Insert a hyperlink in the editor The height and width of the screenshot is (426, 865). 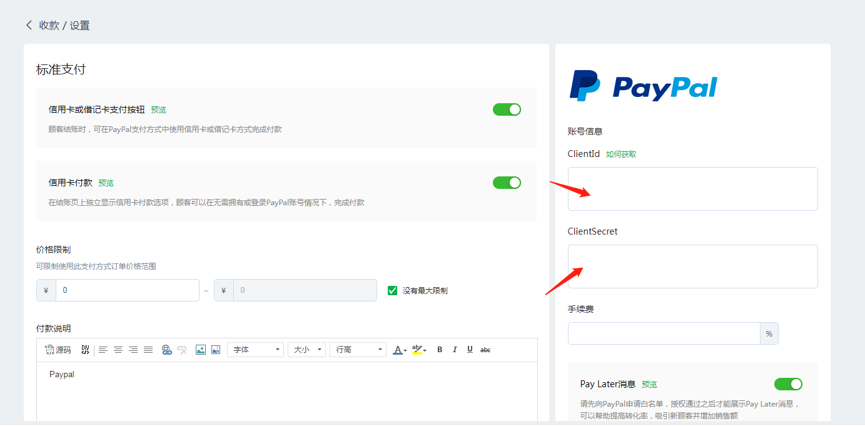point(167,350)
